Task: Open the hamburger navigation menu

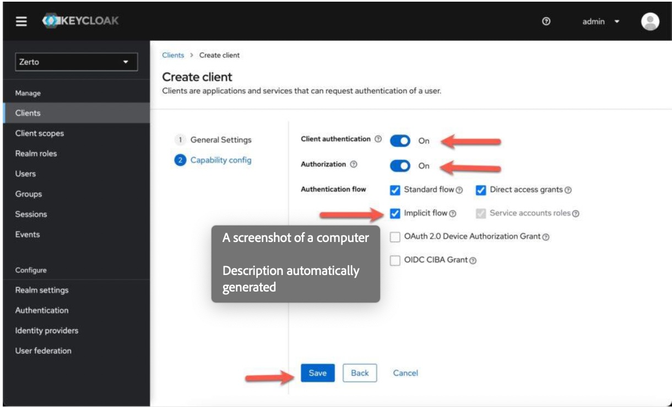Action: point(21,21)
